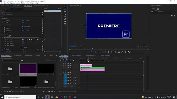177x99 pixels.
Task: Step back one frame in Program Monitor
Action: [x=106, y=52]
